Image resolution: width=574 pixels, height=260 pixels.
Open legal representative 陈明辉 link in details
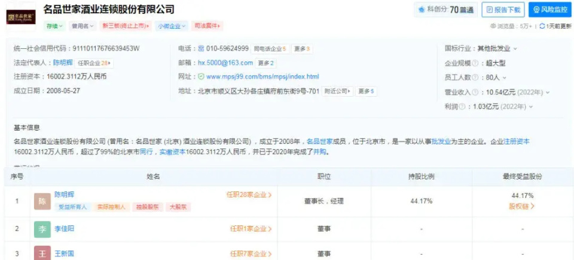[x=63, y=63]
